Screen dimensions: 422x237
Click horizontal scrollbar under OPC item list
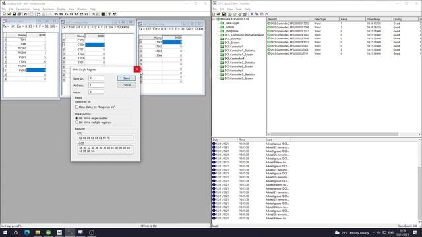334,134
